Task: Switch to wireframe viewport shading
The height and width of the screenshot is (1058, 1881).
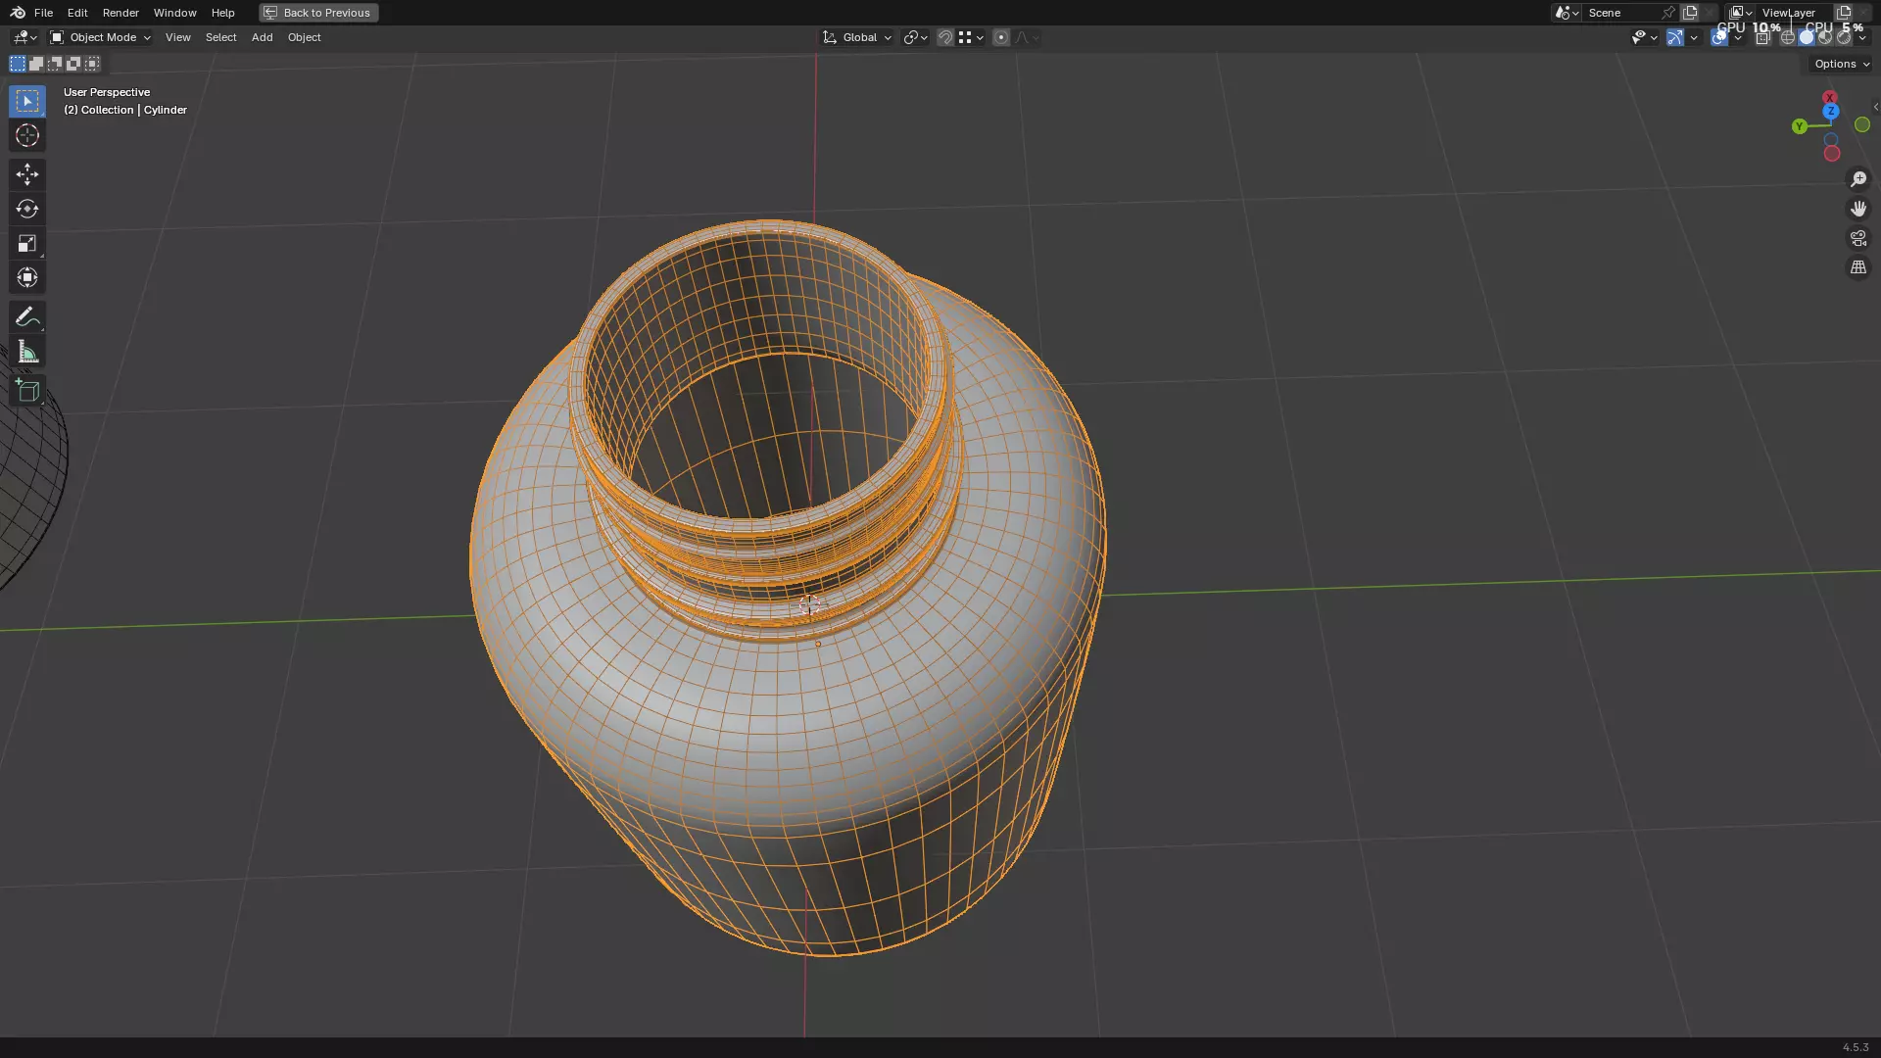Action: (x=1788, y=37)
